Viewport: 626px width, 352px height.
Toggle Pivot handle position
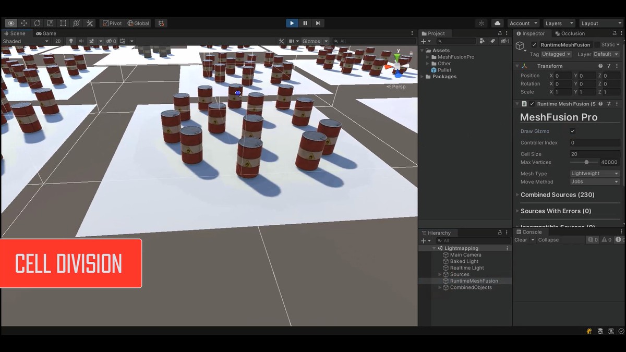point(112,23)
